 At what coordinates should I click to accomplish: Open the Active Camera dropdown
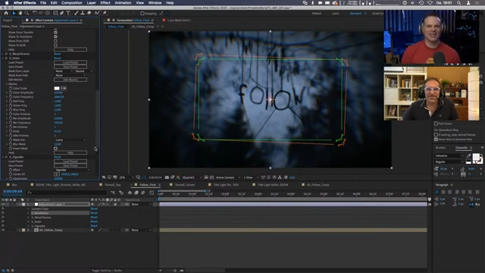coord(228,177)
